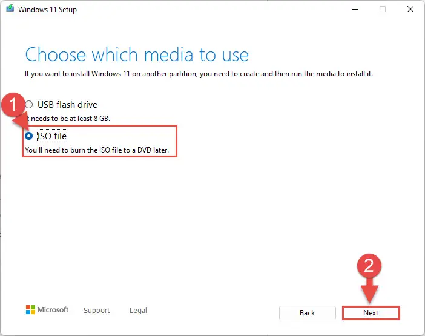425x336 pixels.
Task: Select the ISO file radio option
Action: 28,136
